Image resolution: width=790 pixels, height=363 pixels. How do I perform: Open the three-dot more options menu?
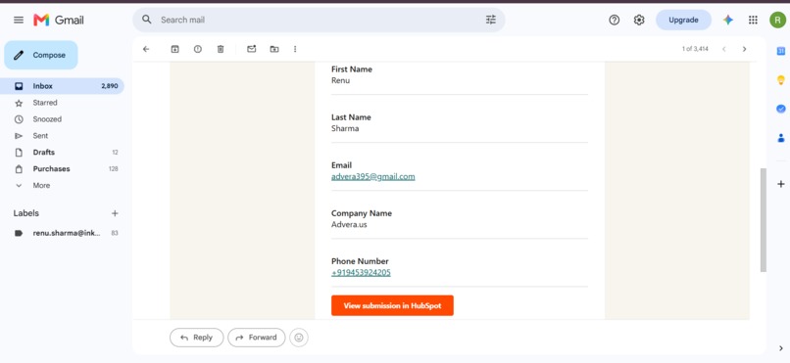point(295,49)
